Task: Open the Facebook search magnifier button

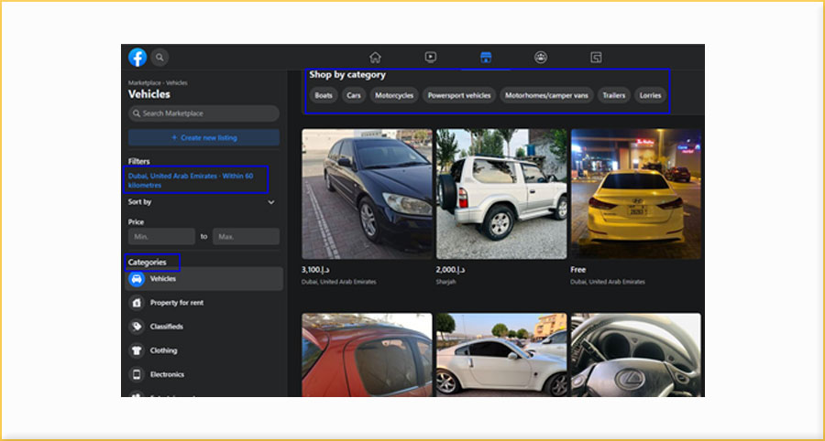Action: [x=159, y=58]
